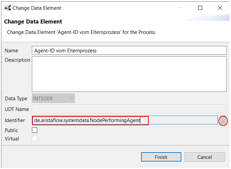Screen dimensions: 231x169
Task: Toggle the disabled Virtual checkbox
Action: (35, 139)
